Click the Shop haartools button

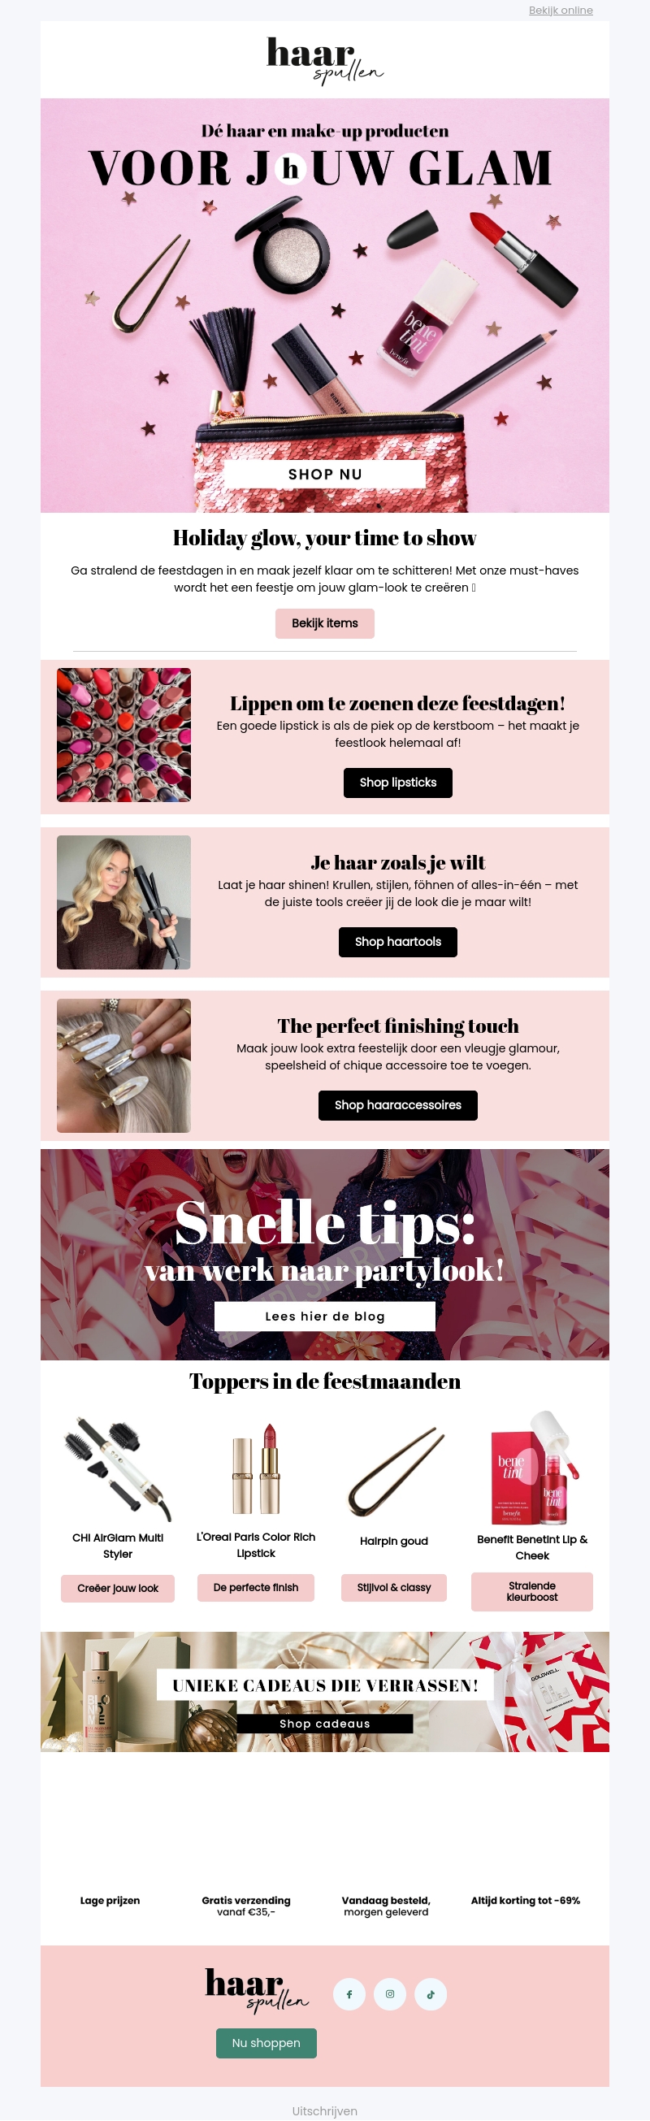398,942
